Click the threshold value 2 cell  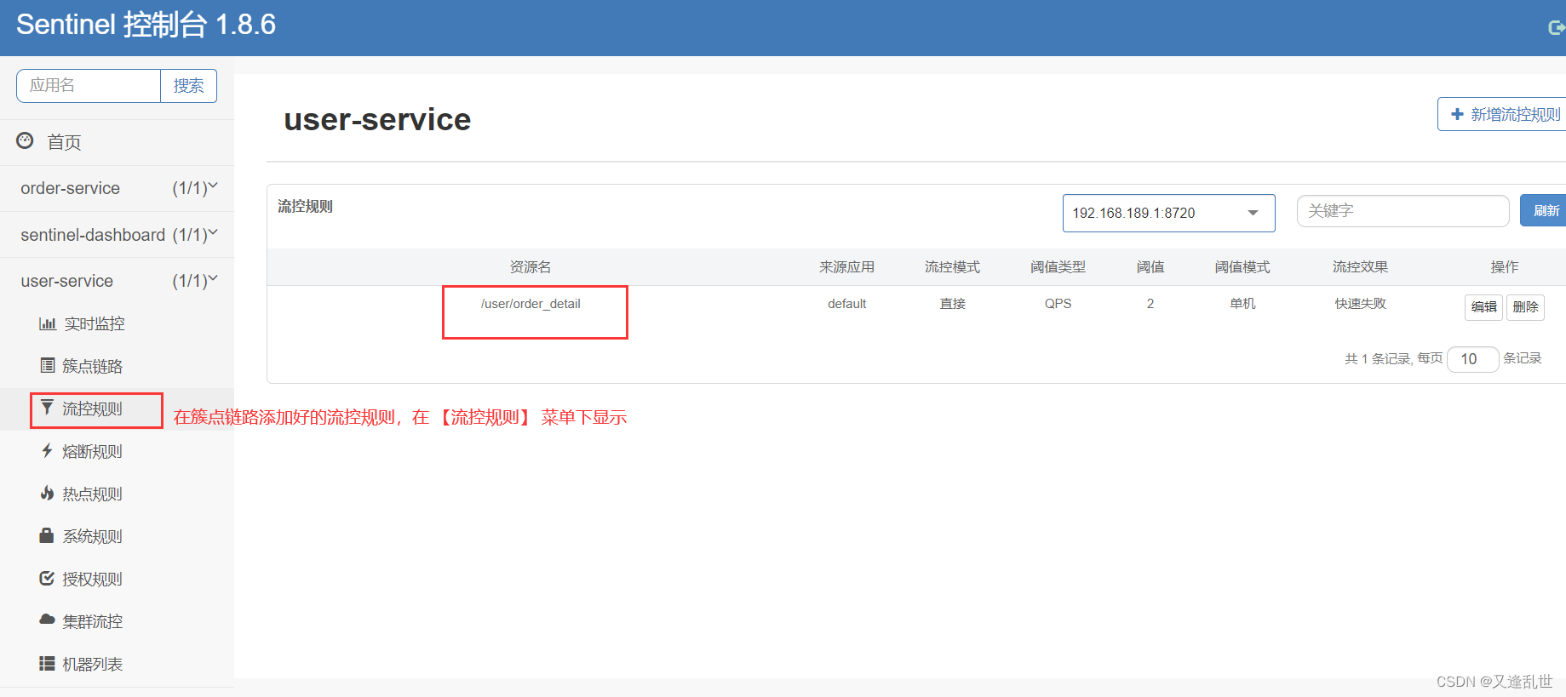pyautogui.click(x=1150, y=304)
